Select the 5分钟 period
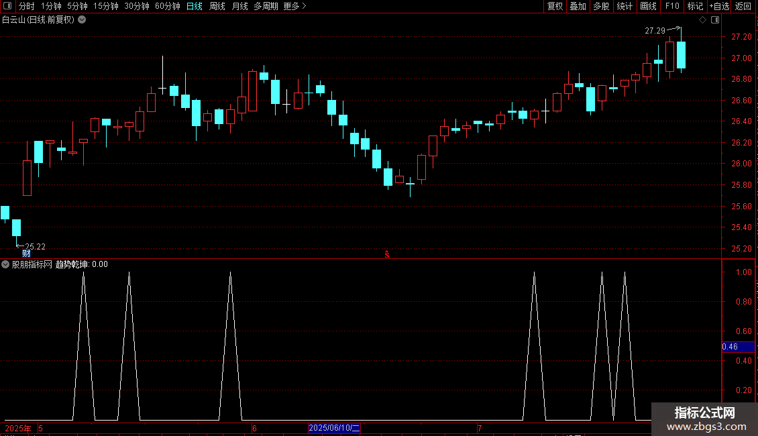758x436 pixels. (x=77, y=6)
